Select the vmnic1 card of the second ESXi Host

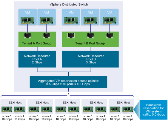[x=47, y=109]
